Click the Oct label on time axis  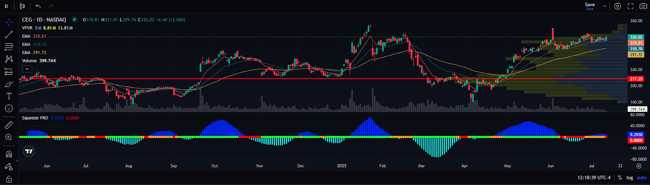[214, 166]
